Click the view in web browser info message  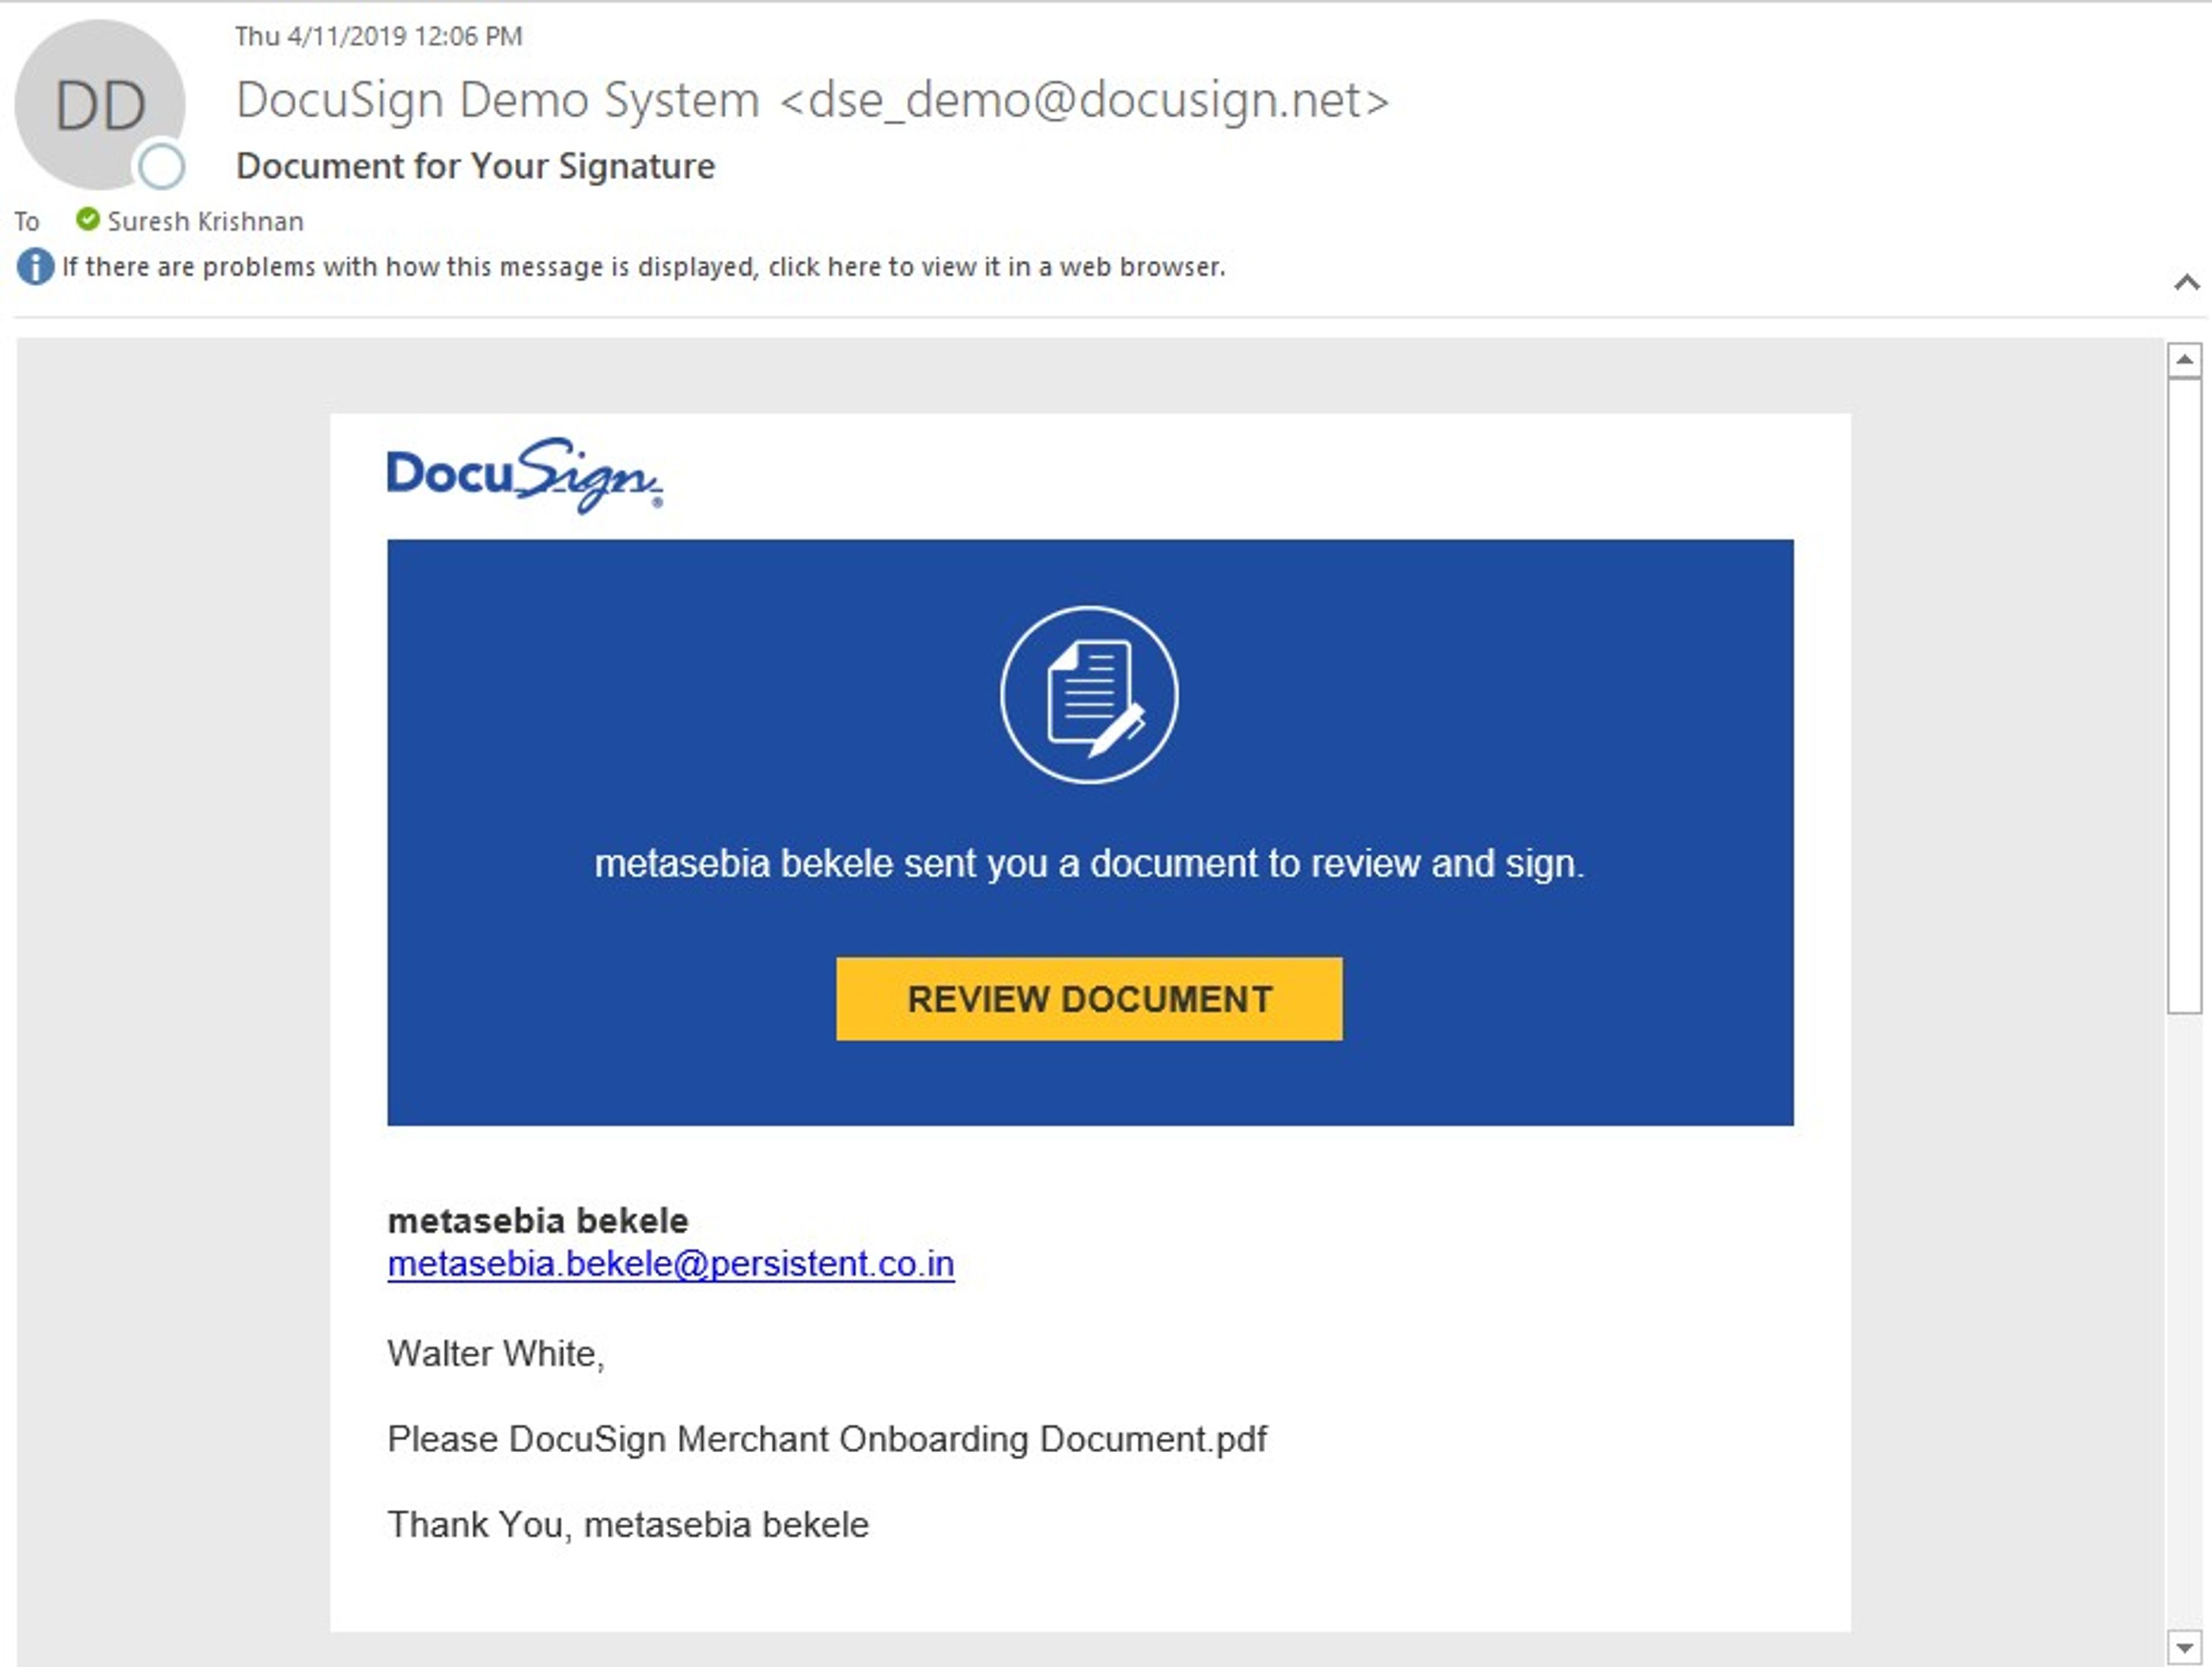pos(644,267)
